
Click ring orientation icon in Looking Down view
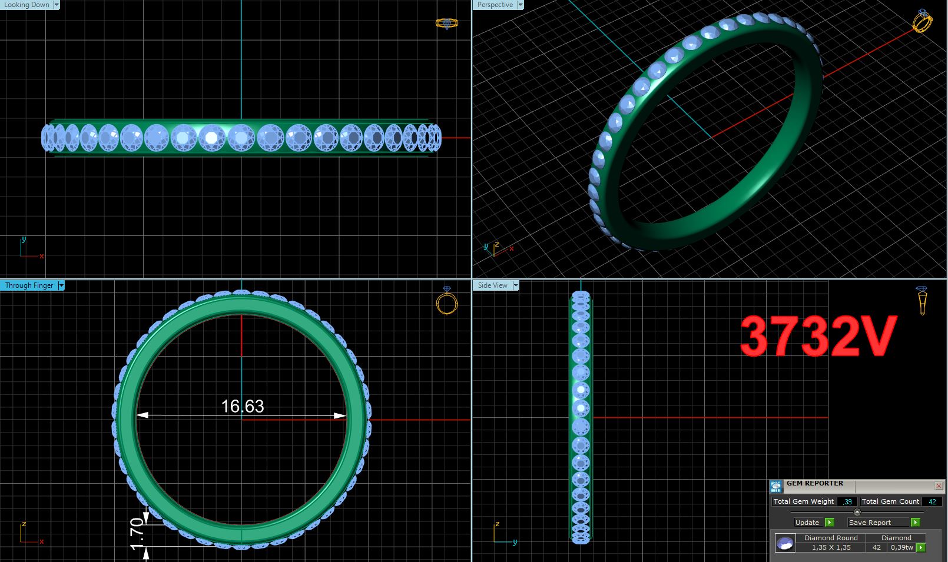(x=446, y=24)
